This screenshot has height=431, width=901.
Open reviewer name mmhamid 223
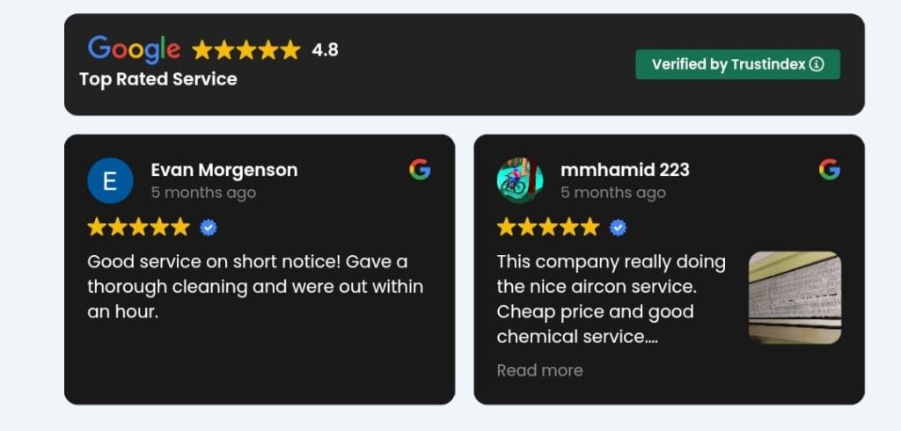pyautogui.click(x=625, y=170)
